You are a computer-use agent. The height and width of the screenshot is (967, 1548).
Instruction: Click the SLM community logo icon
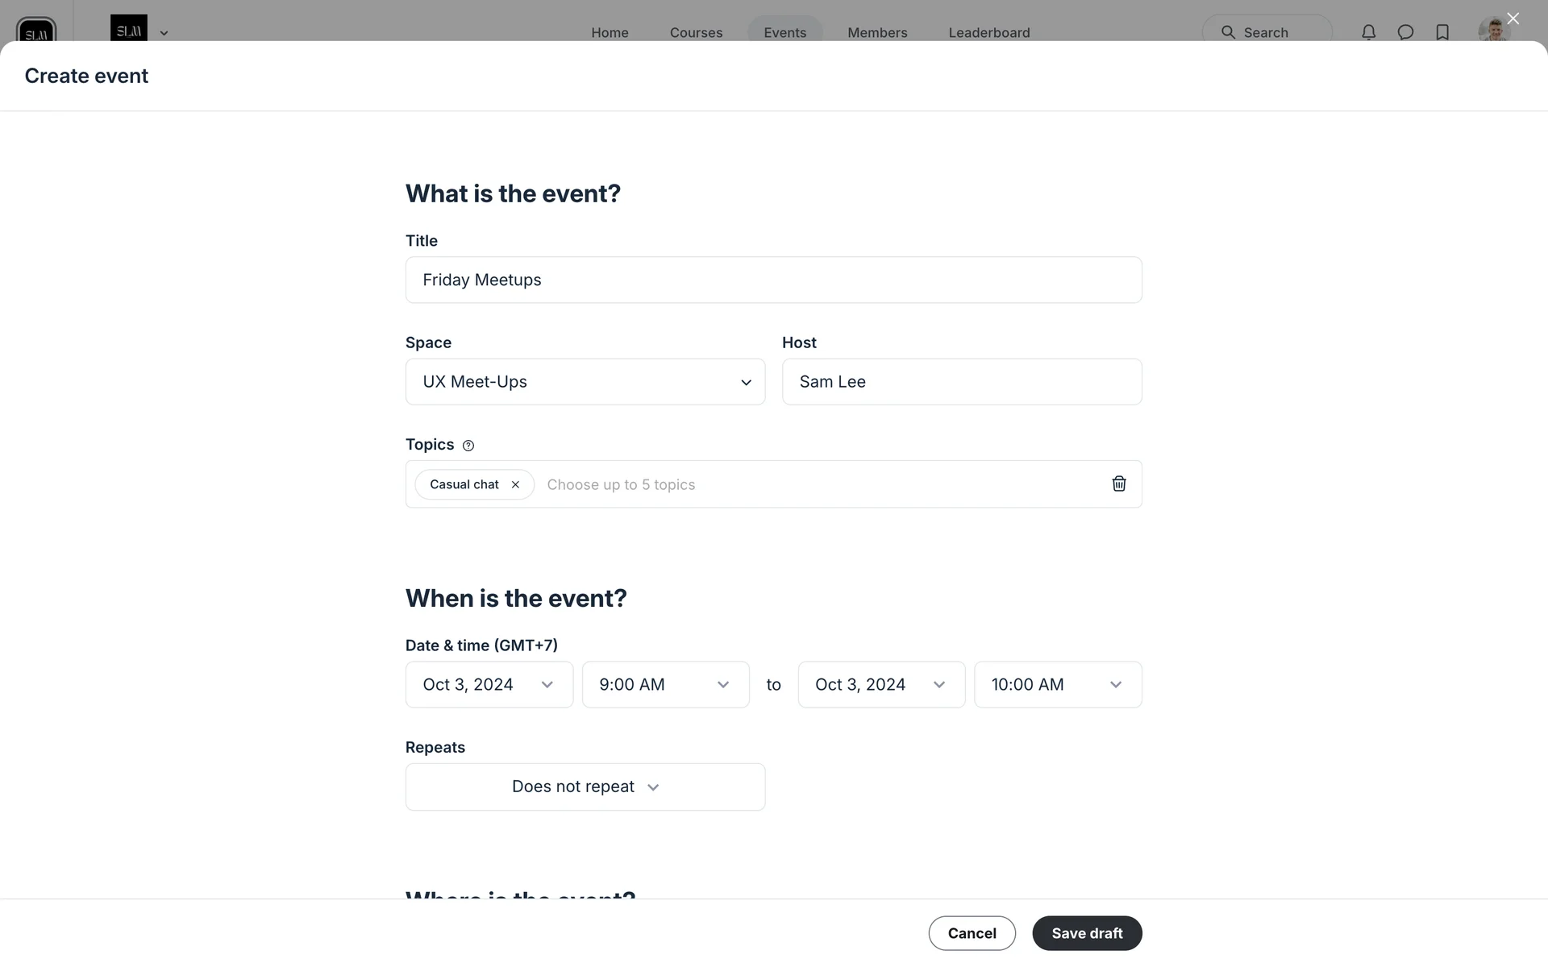(36, 31)
